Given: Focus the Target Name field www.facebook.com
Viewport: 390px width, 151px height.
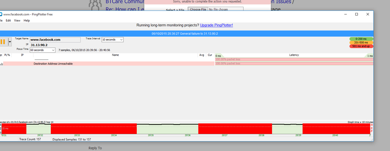Looking at the screenshot, I should click(55, 40).
